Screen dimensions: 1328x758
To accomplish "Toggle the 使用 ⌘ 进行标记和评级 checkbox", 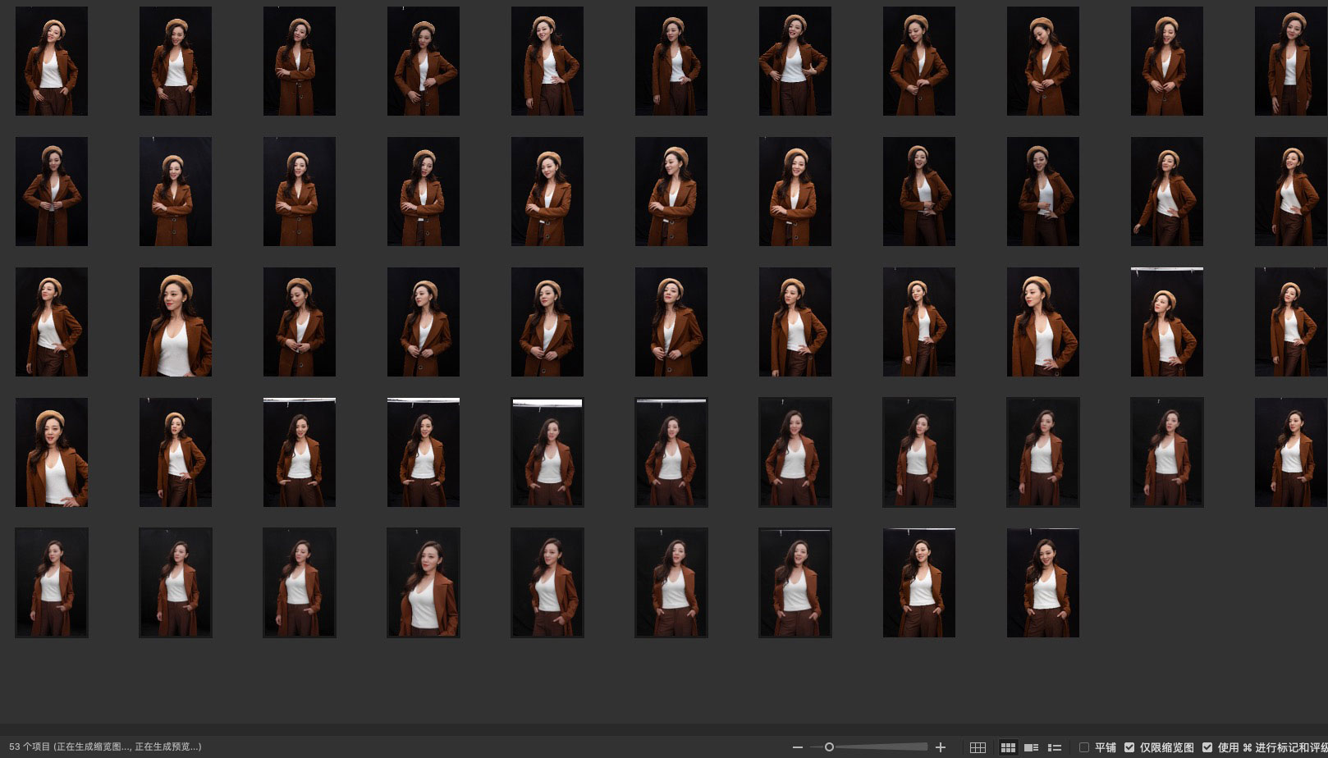I will tap(1207, 747).
